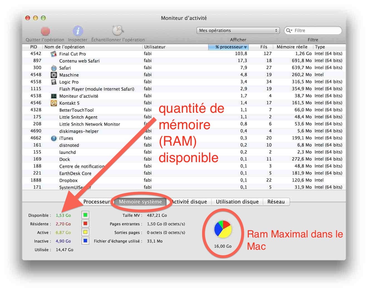Minimize the Moniteur d'activité window
Viewport: 368px width, 291px height.
(x=35, y=18)
